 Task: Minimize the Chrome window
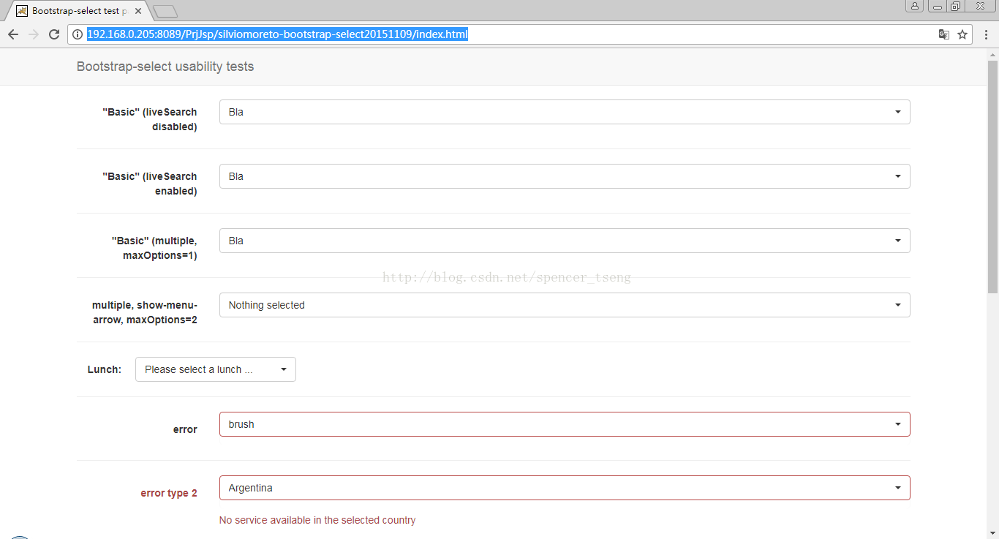pos(938,6)
